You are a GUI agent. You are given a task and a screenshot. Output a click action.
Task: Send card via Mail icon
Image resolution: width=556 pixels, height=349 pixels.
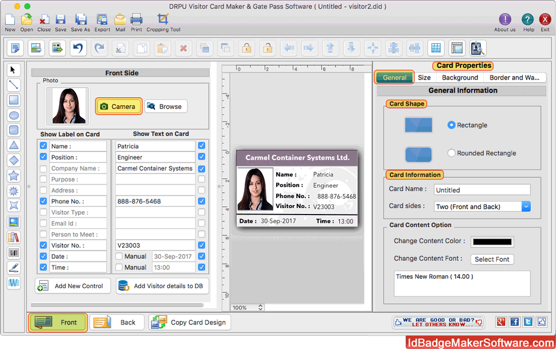point(120,20)
